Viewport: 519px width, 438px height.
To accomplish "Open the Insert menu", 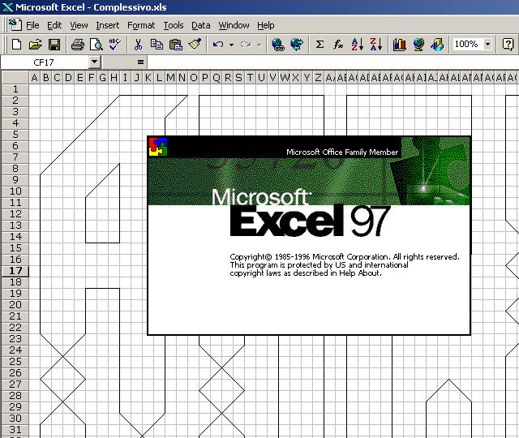I will click(x=107, y=25).
